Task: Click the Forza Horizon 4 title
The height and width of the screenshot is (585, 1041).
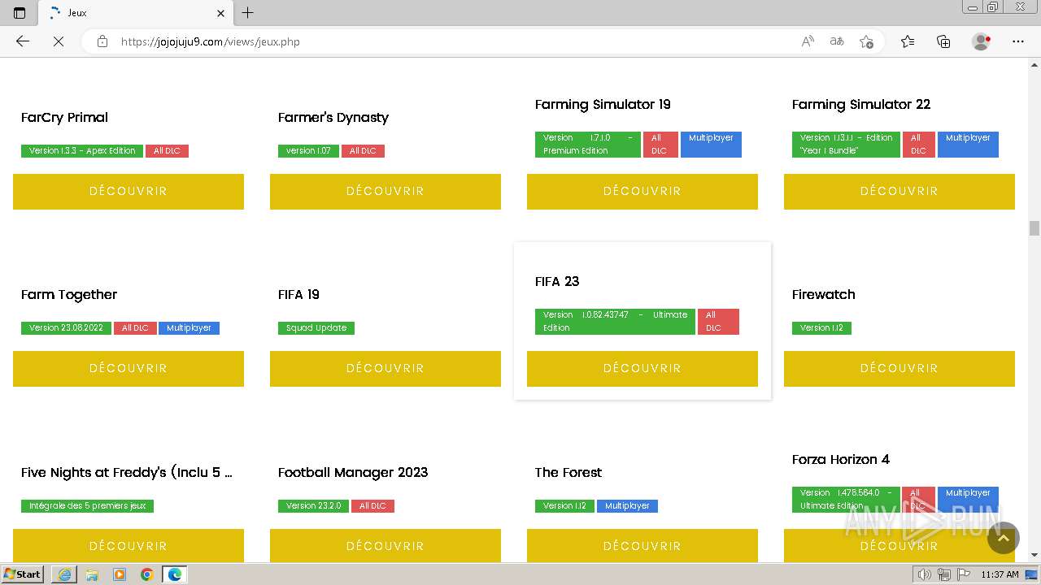Action: click(x=841, y=460)
